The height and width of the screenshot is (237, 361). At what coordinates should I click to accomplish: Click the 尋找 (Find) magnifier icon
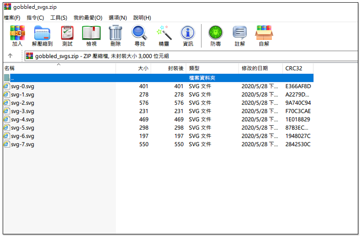click(x=139, y=33)
